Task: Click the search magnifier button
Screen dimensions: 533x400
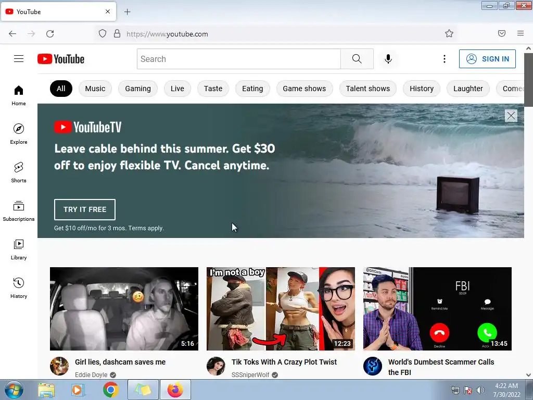Action: 357,59
